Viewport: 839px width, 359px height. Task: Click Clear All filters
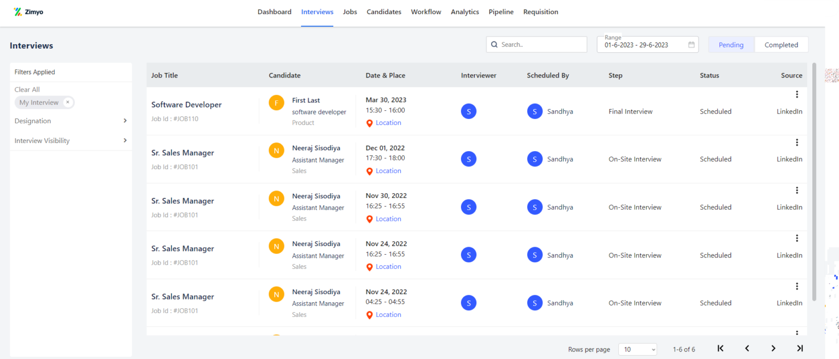pyautogui.click(x=27, y=89)
